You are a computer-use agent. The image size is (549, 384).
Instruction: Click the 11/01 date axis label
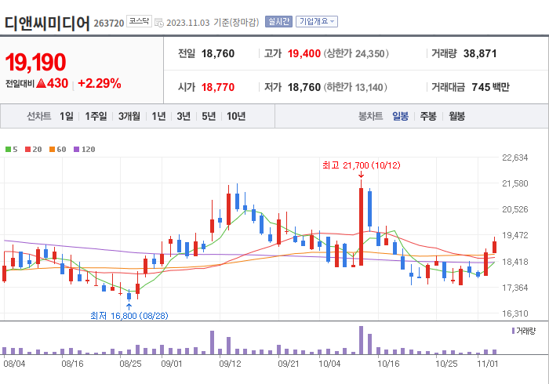487,364
